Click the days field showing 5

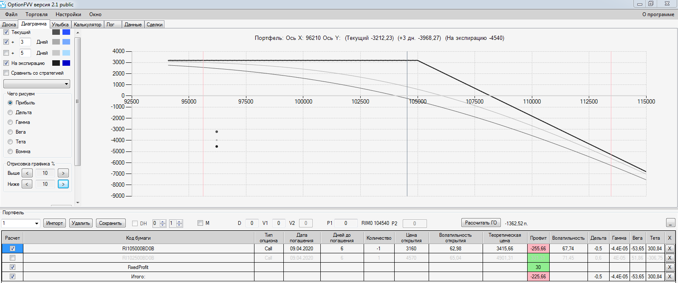25,53
